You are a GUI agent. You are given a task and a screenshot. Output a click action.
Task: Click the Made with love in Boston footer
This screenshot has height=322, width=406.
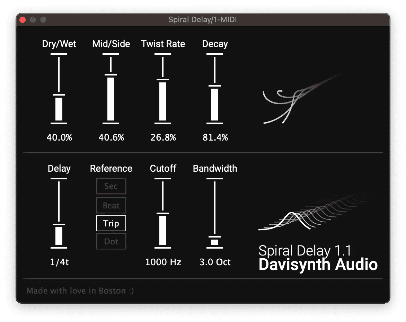click(80, 291)
